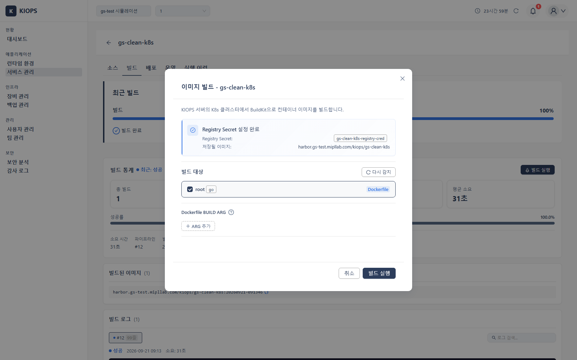The image size is (577, 360).
Task: Copy the built image URL
Action: pyautogui.click(x=267, y=292)
